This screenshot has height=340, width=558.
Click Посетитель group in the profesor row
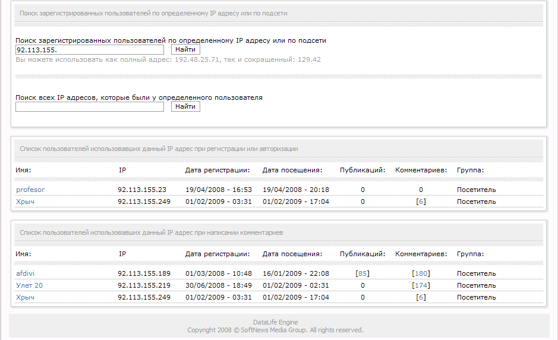(476, 190)
